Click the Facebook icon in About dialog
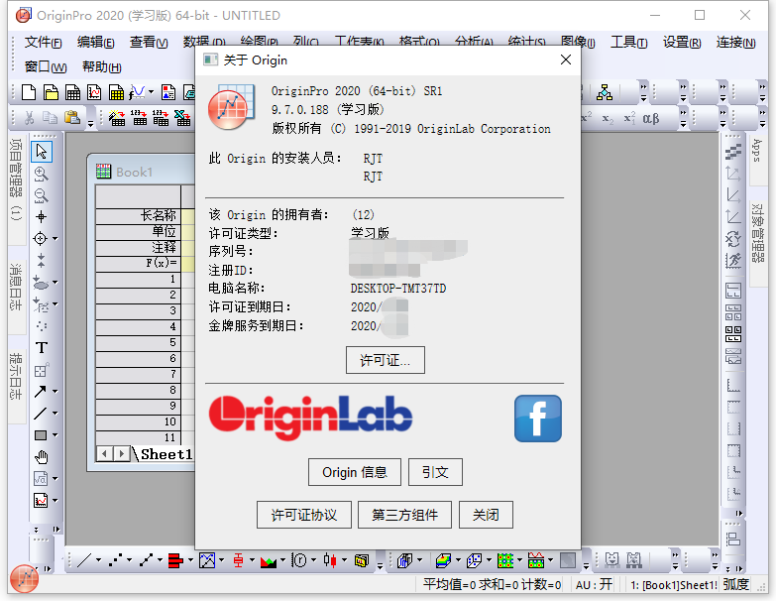The image size is (776, 601). pyautogui.click(x=538, y=419)
